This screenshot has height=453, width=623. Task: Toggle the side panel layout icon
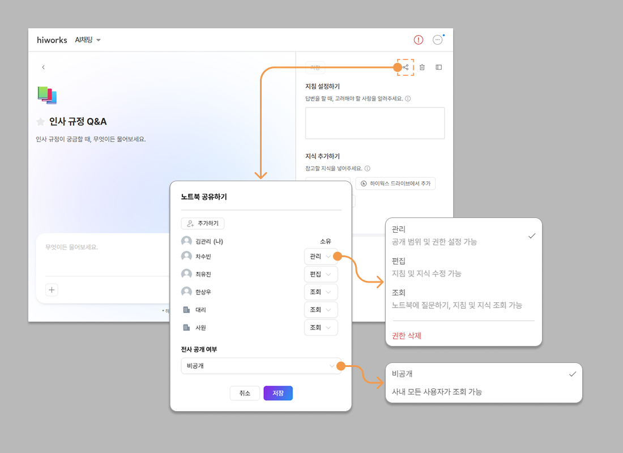(x=438, y=67)
